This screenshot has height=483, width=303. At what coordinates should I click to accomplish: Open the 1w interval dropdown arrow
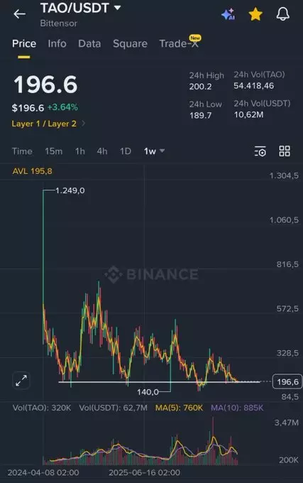162,151
